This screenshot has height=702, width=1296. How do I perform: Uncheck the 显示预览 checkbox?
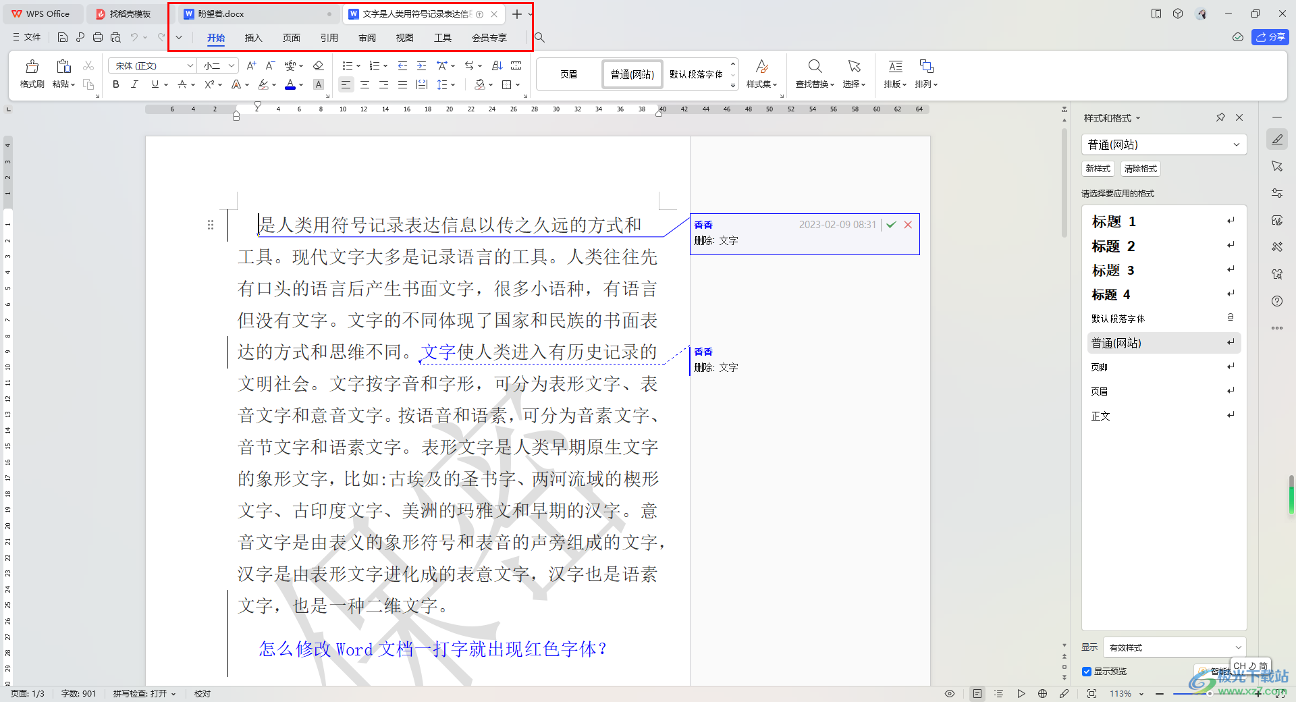(1087, 671)
